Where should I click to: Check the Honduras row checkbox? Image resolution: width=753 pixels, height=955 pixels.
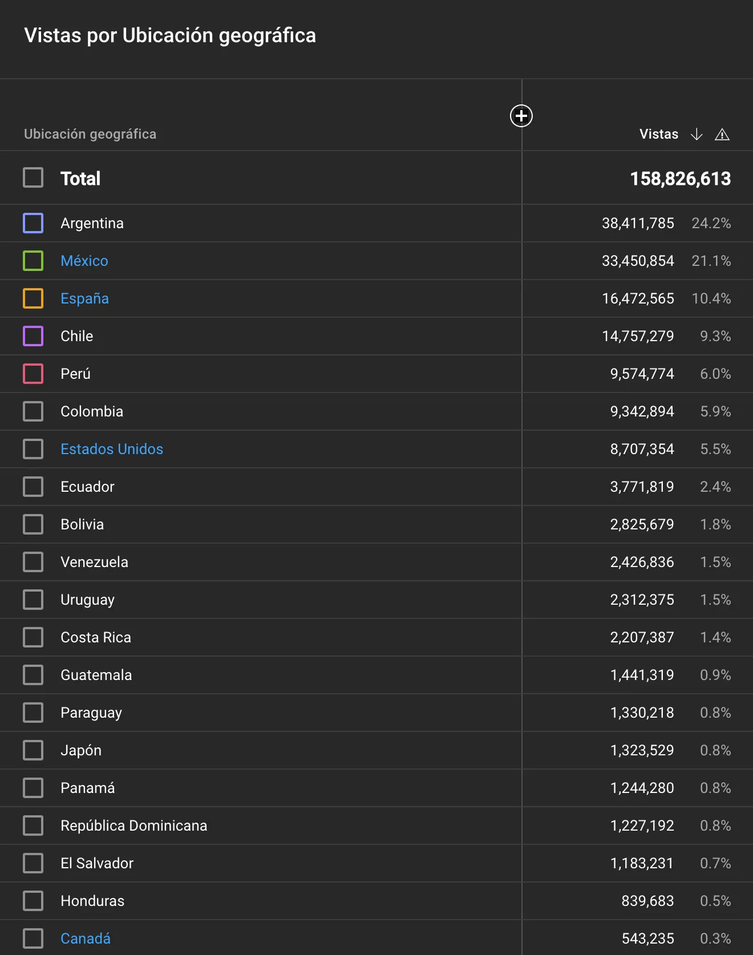point(33,901)
